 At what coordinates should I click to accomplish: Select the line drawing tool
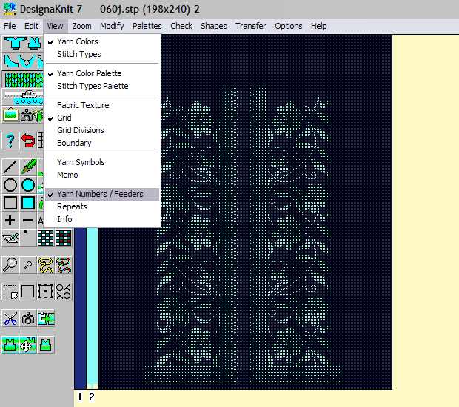(10, 166)
